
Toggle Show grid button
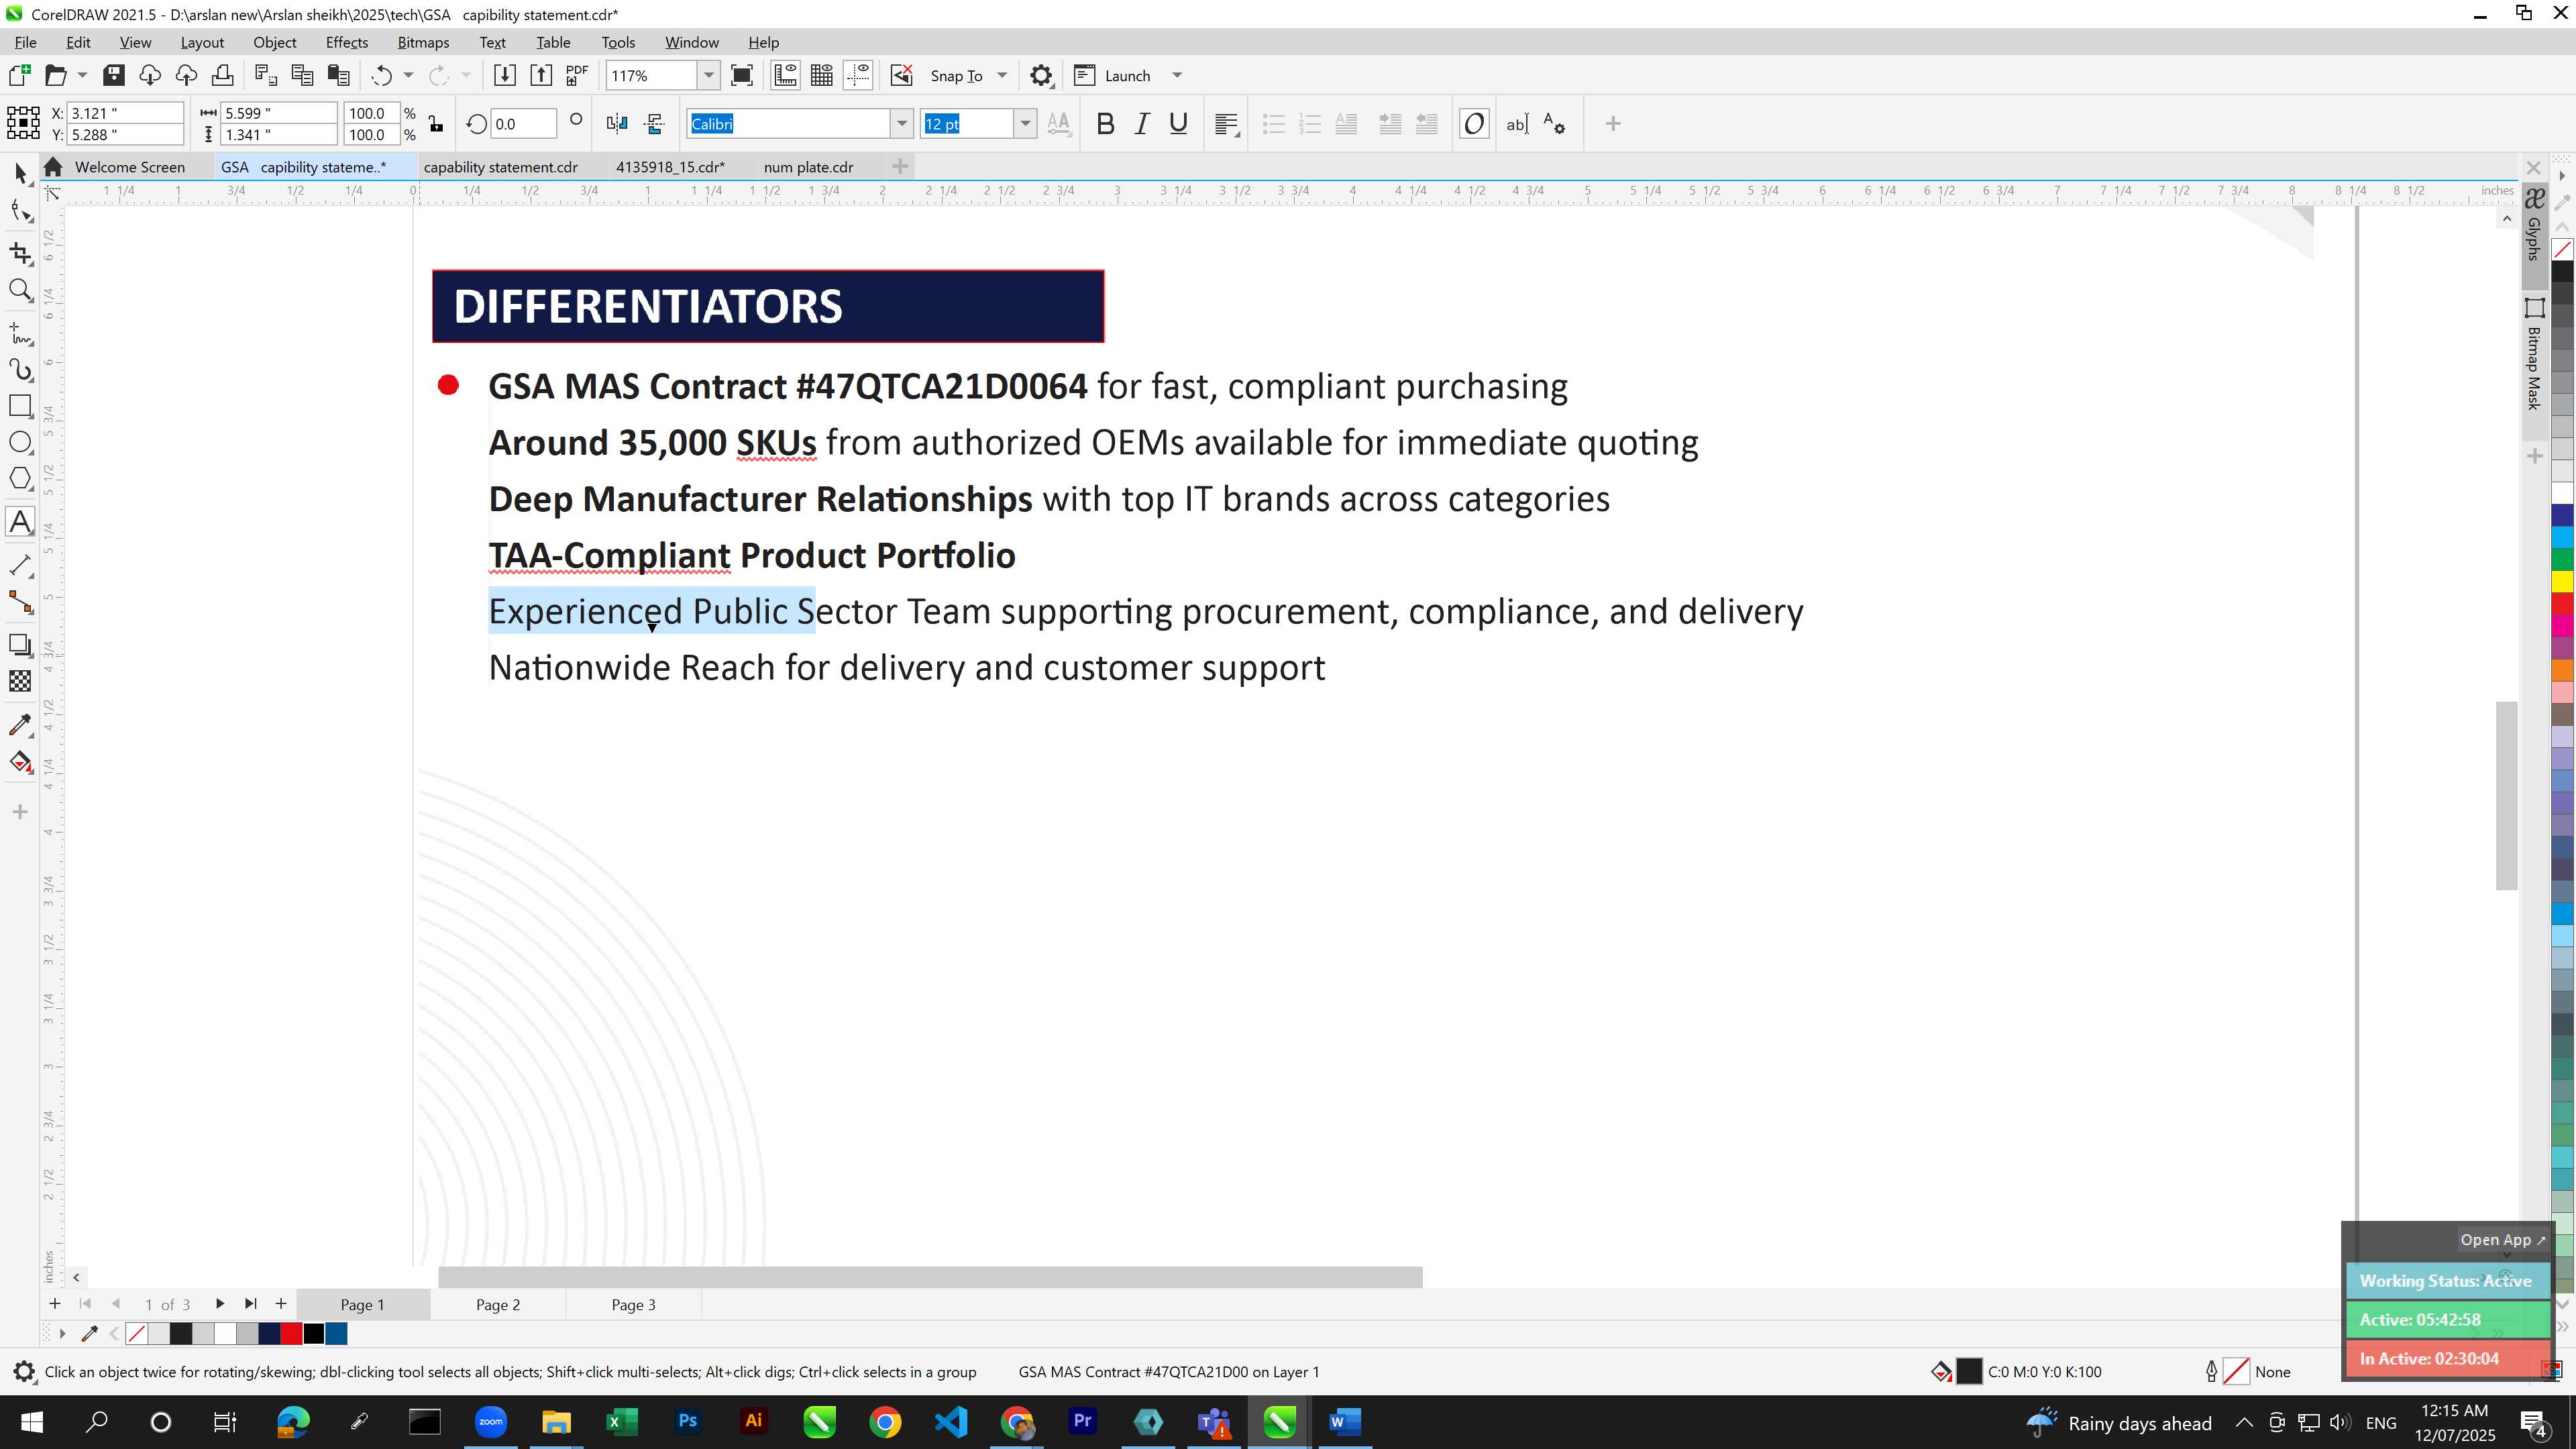coord(822,76)
